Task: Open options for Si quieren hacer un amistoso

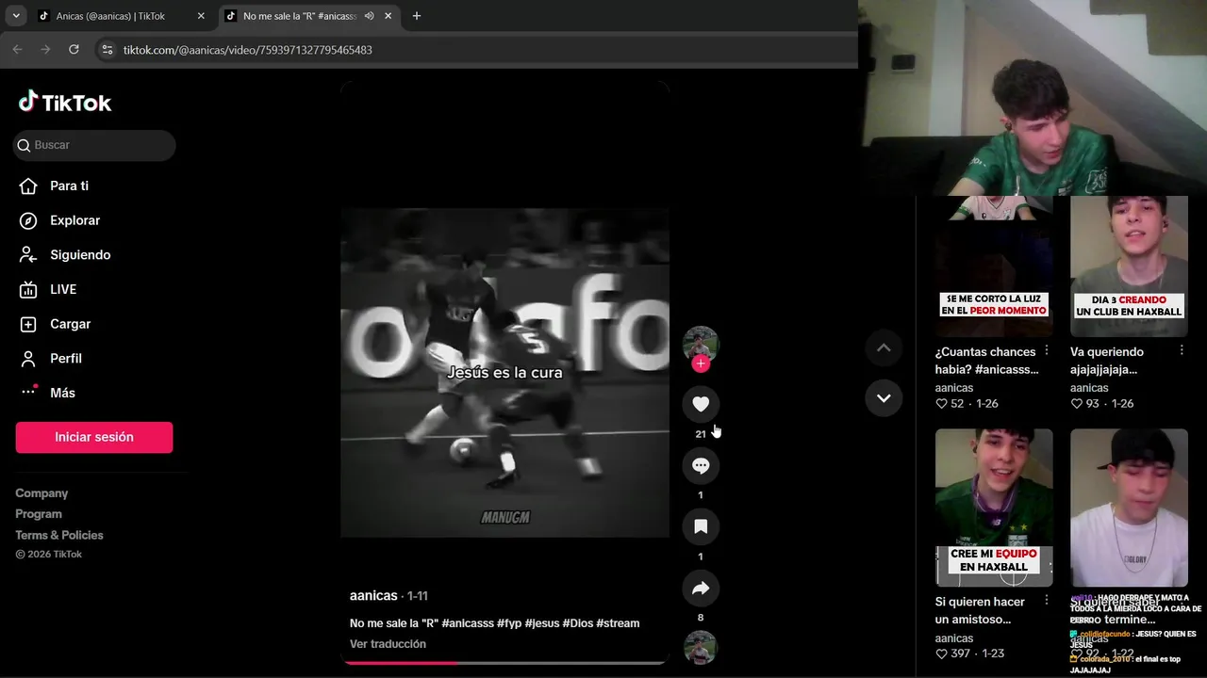Action: click(x=1047, y=601)
